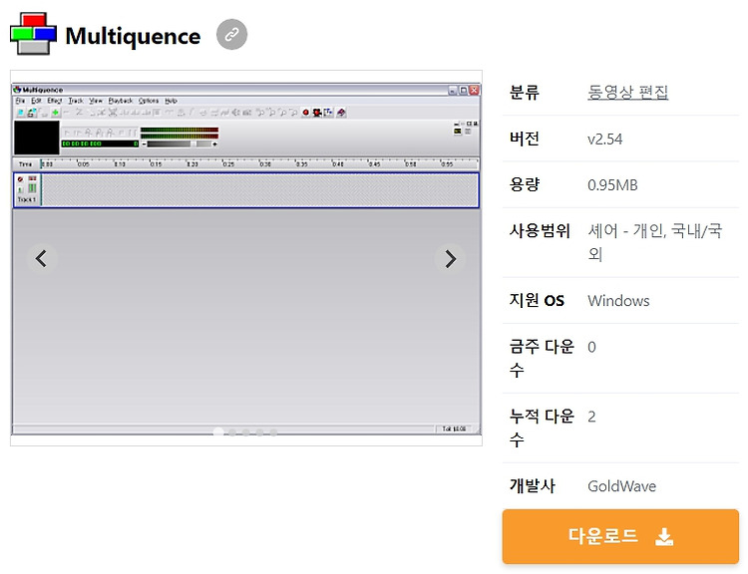
Task: Select the first carousel indicator dot
Action: coord(218,431)
